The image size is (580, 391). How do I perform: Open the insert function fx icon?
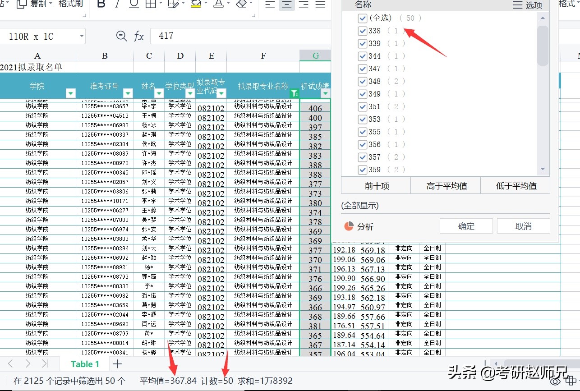coord(139,36)
